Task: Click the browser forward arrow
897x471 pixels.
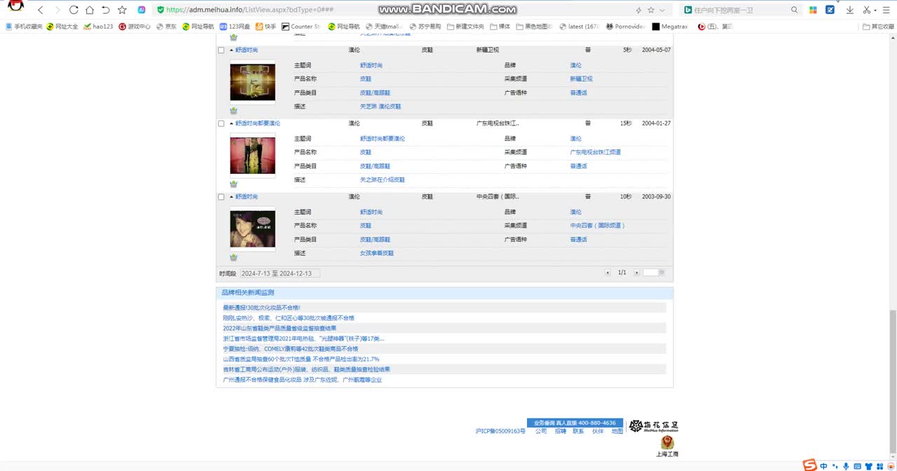Action: pos(57,10)
